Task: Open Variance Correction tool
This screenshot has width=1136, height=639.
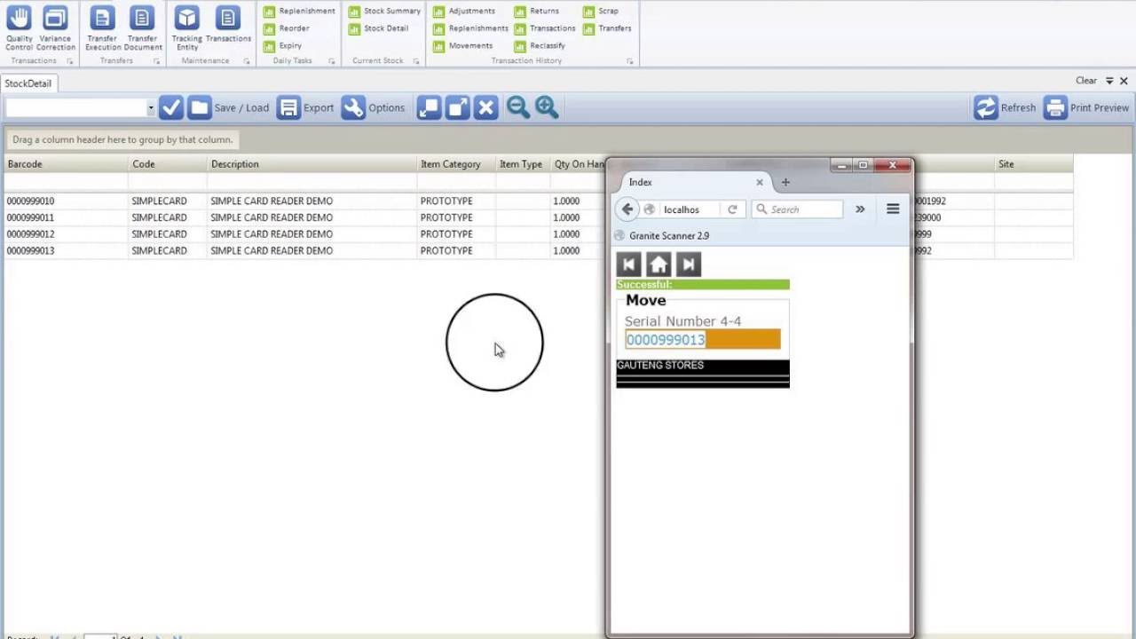Action: pyautogui.click(x=56, y=28)
